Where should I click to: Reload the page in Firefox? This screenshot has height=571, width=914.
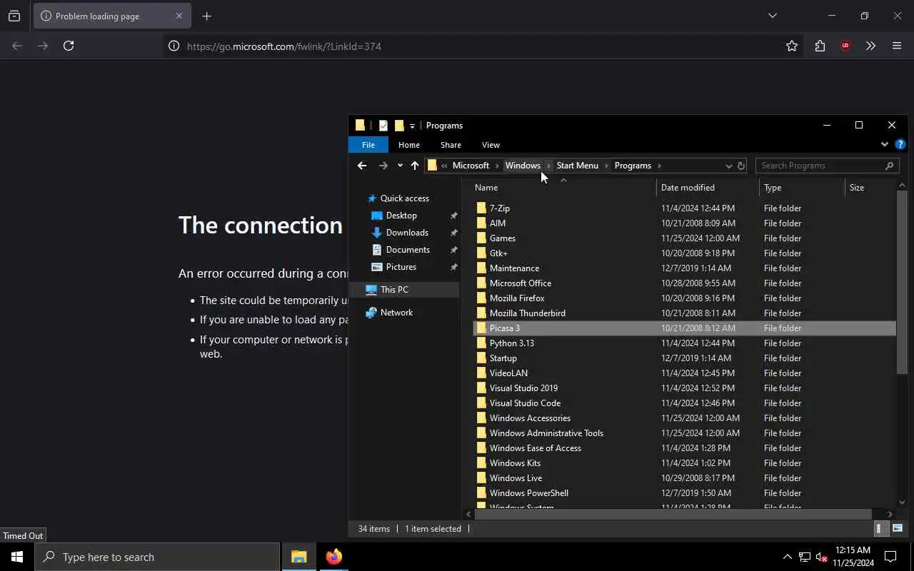click(69, 46)
